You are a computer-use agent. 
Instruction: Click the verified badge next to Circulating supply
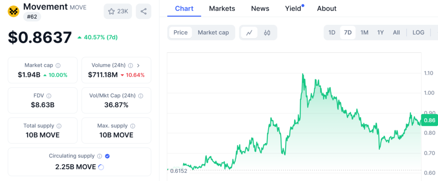tap(107, 156)
